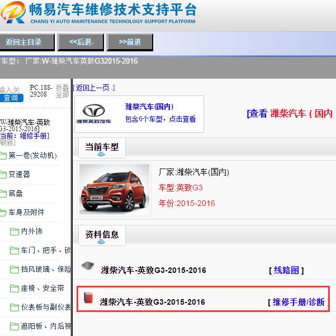The width and height of the screenshot is (336, 336).
Task: Click the folder icon next to 座椅、安全带
Action: tap(15, 289)
